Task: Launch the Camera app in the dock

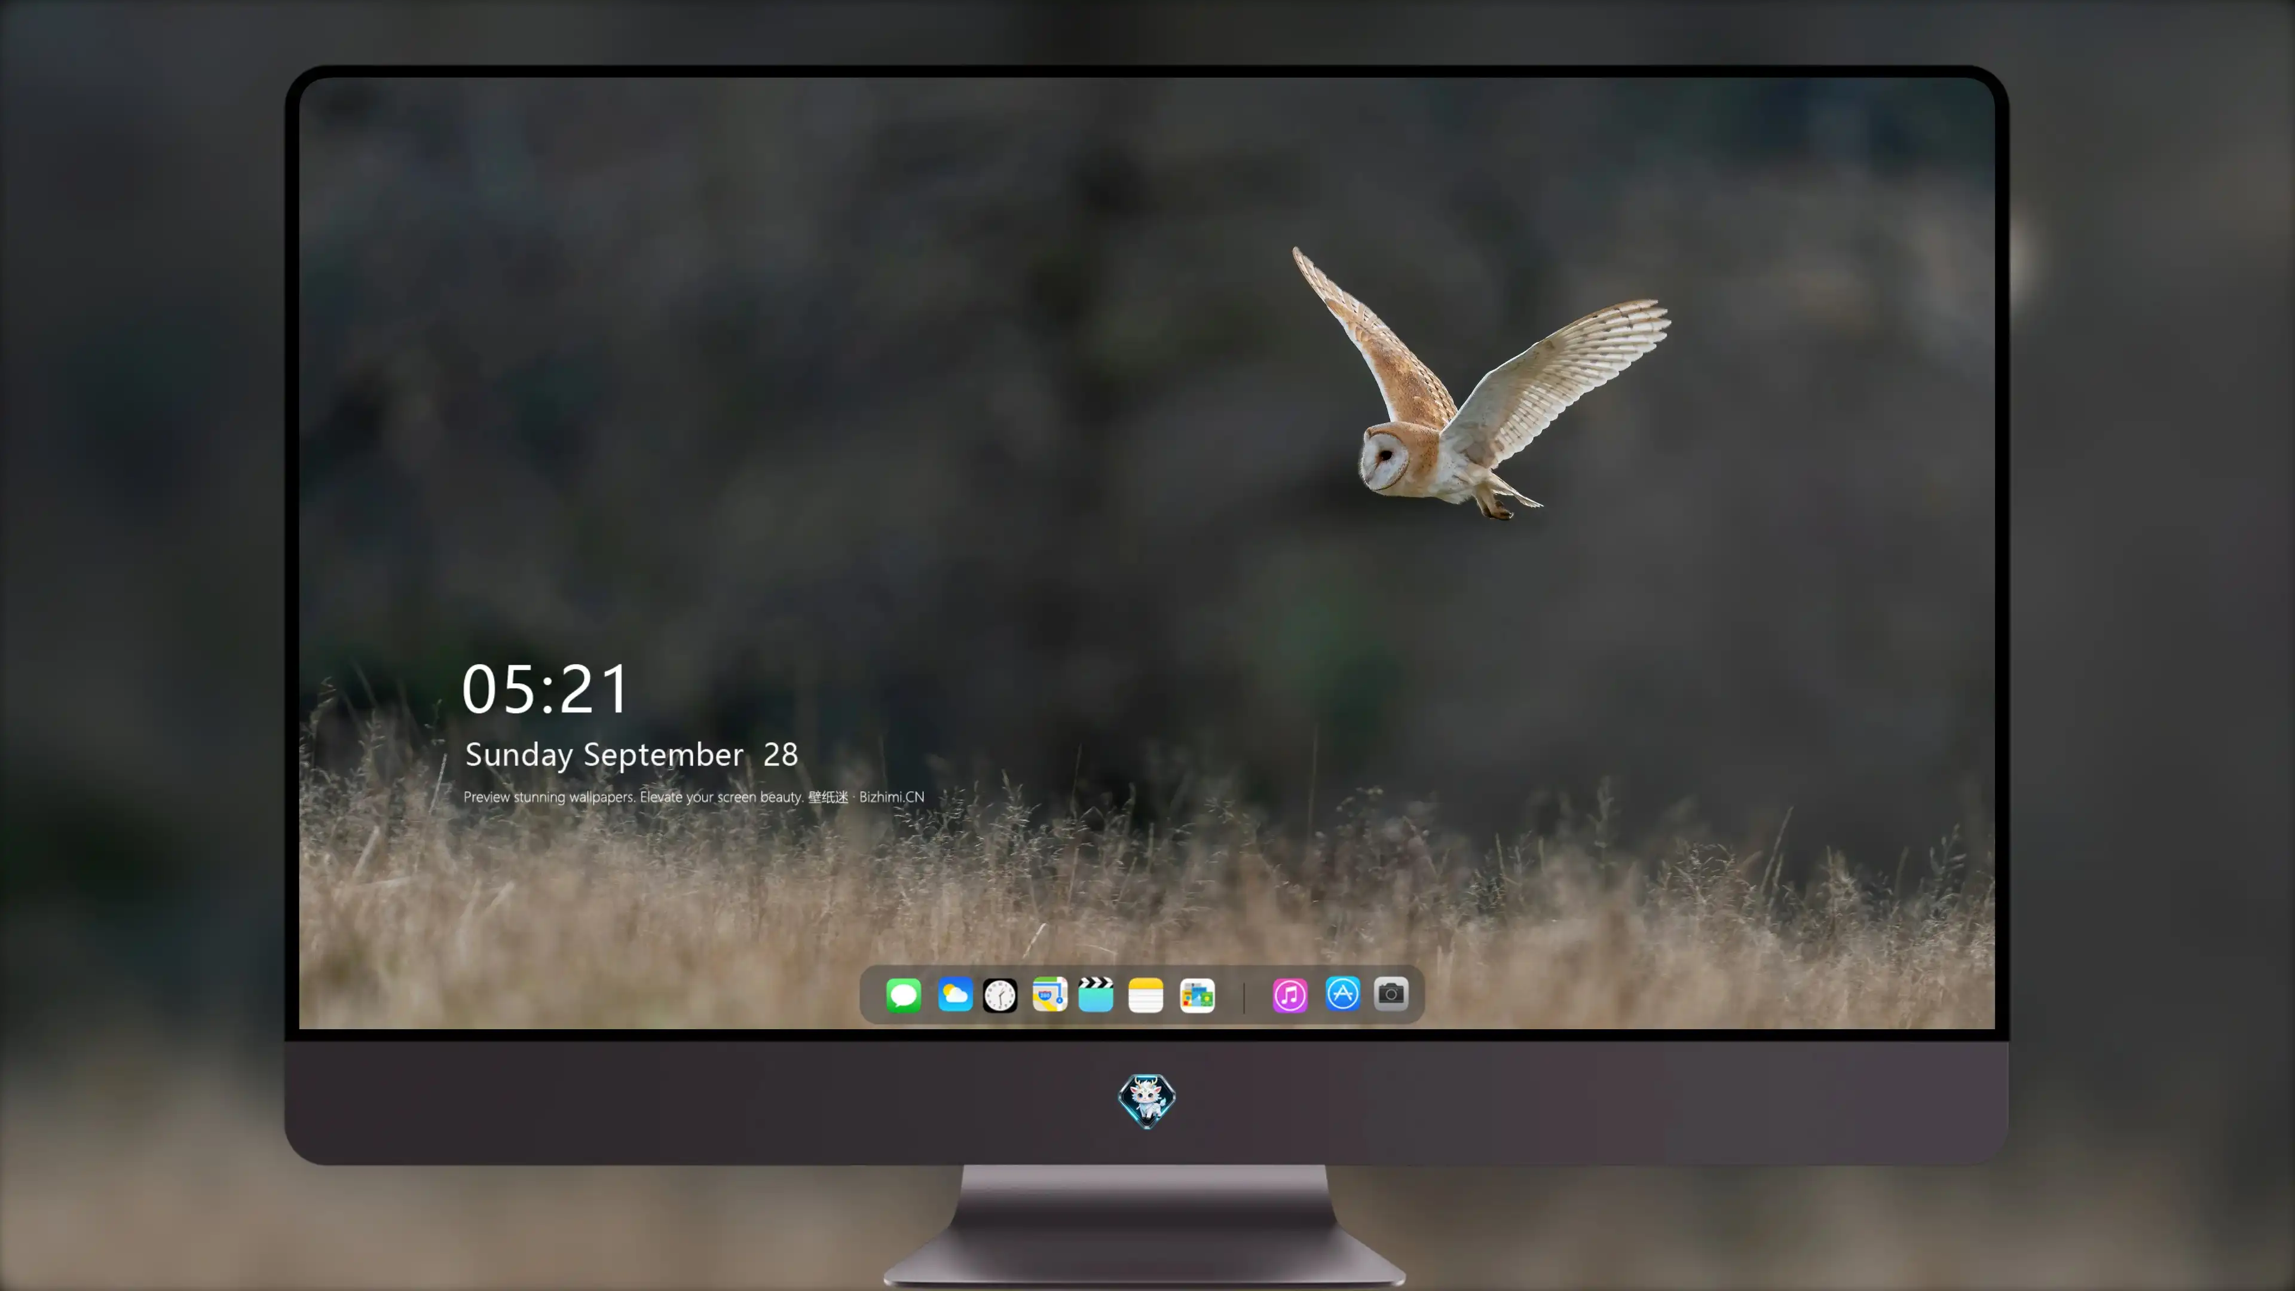Action: (x=1391, y=993)
